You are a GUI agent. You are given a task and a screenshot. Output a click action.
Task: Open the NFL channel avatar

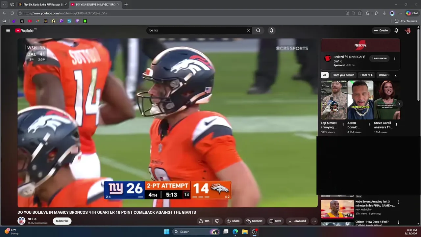(21, 221)
